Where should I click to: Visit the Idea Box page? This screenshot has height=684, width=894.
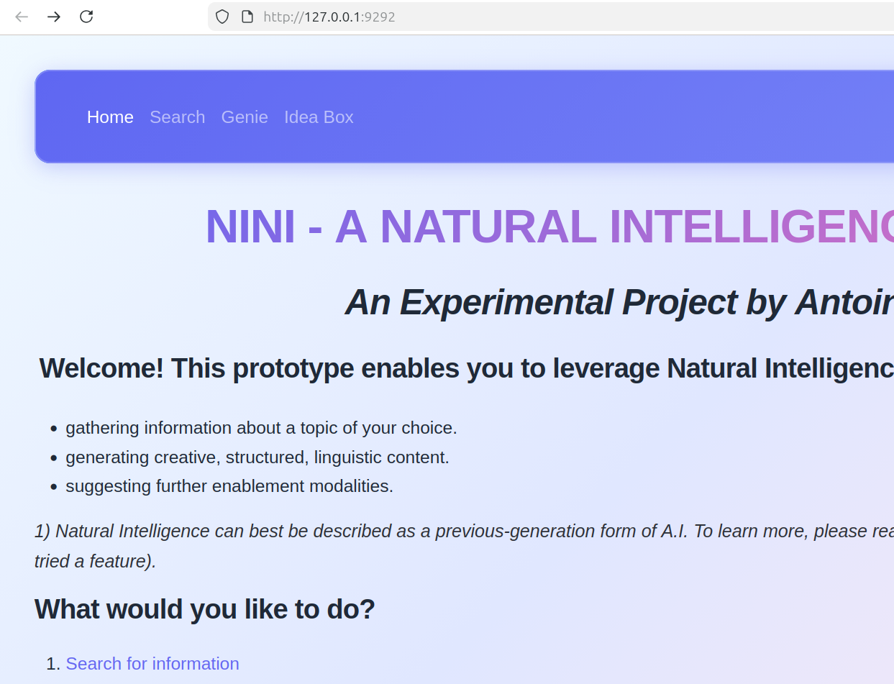[x=319, y=117]
